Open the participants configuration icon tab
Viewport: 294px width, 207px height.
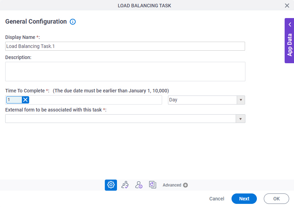point(125,185)
